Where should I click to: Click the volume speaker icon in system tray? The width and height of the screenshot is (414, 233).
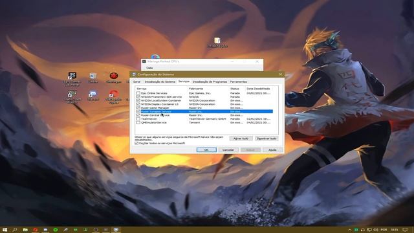(x=376, y=230)
